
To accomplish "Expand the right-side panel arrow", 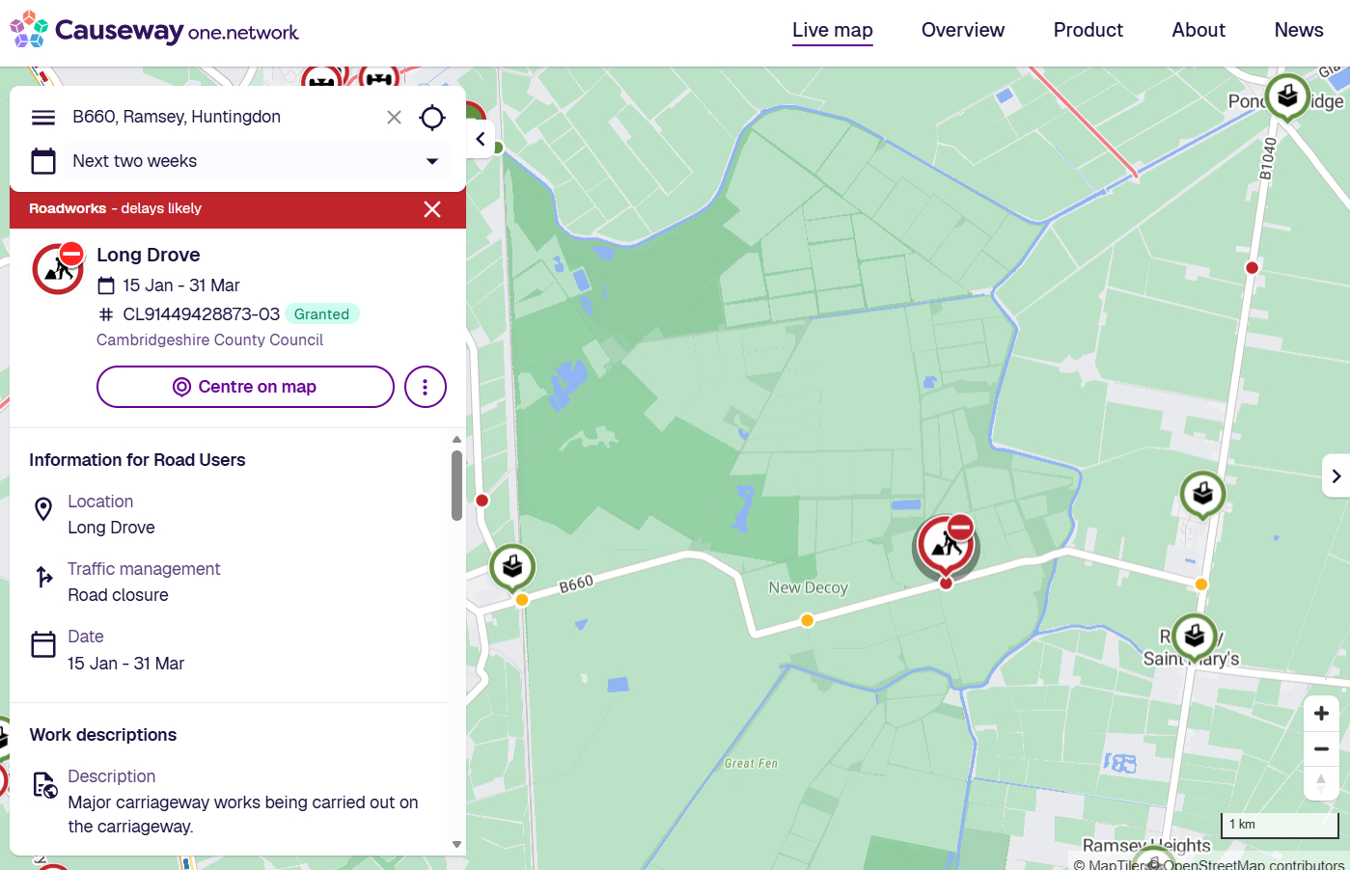I will (1336, 476).
